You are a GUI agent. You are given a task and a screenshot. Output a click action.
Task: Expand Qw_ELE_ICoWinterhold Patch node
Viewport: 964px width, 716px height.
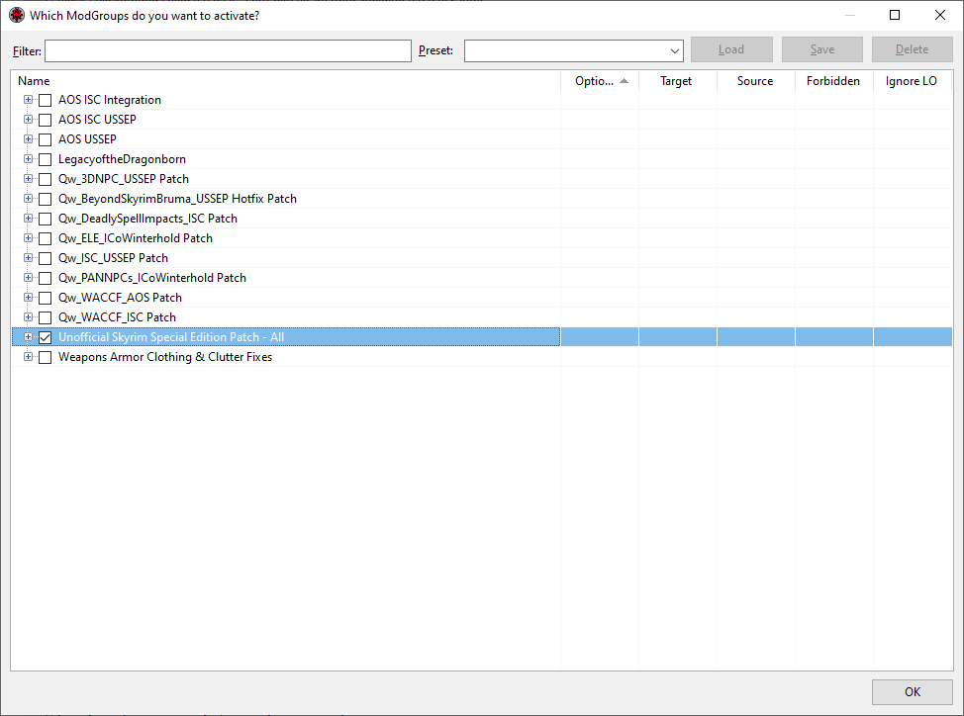coord(29,237)
